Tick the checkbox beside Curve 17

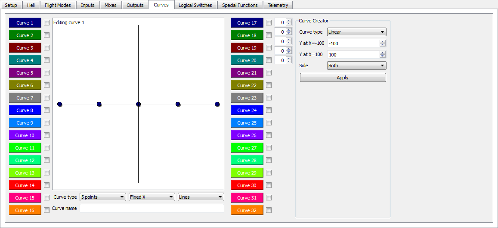click(x=269, y=23)
